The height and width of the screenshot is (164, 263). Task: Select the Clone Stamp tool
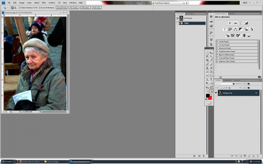[207, 68]
